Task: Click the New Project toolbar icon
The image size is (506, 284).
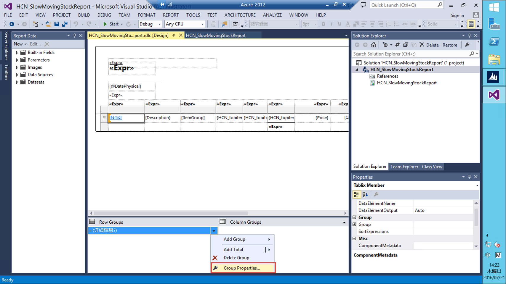Action: [36, 24]
